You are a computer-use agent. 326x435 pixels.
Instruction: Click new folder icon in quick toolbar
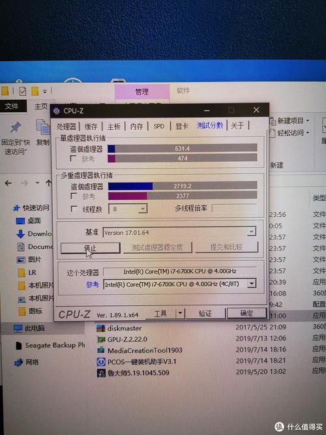coord(35,91)
